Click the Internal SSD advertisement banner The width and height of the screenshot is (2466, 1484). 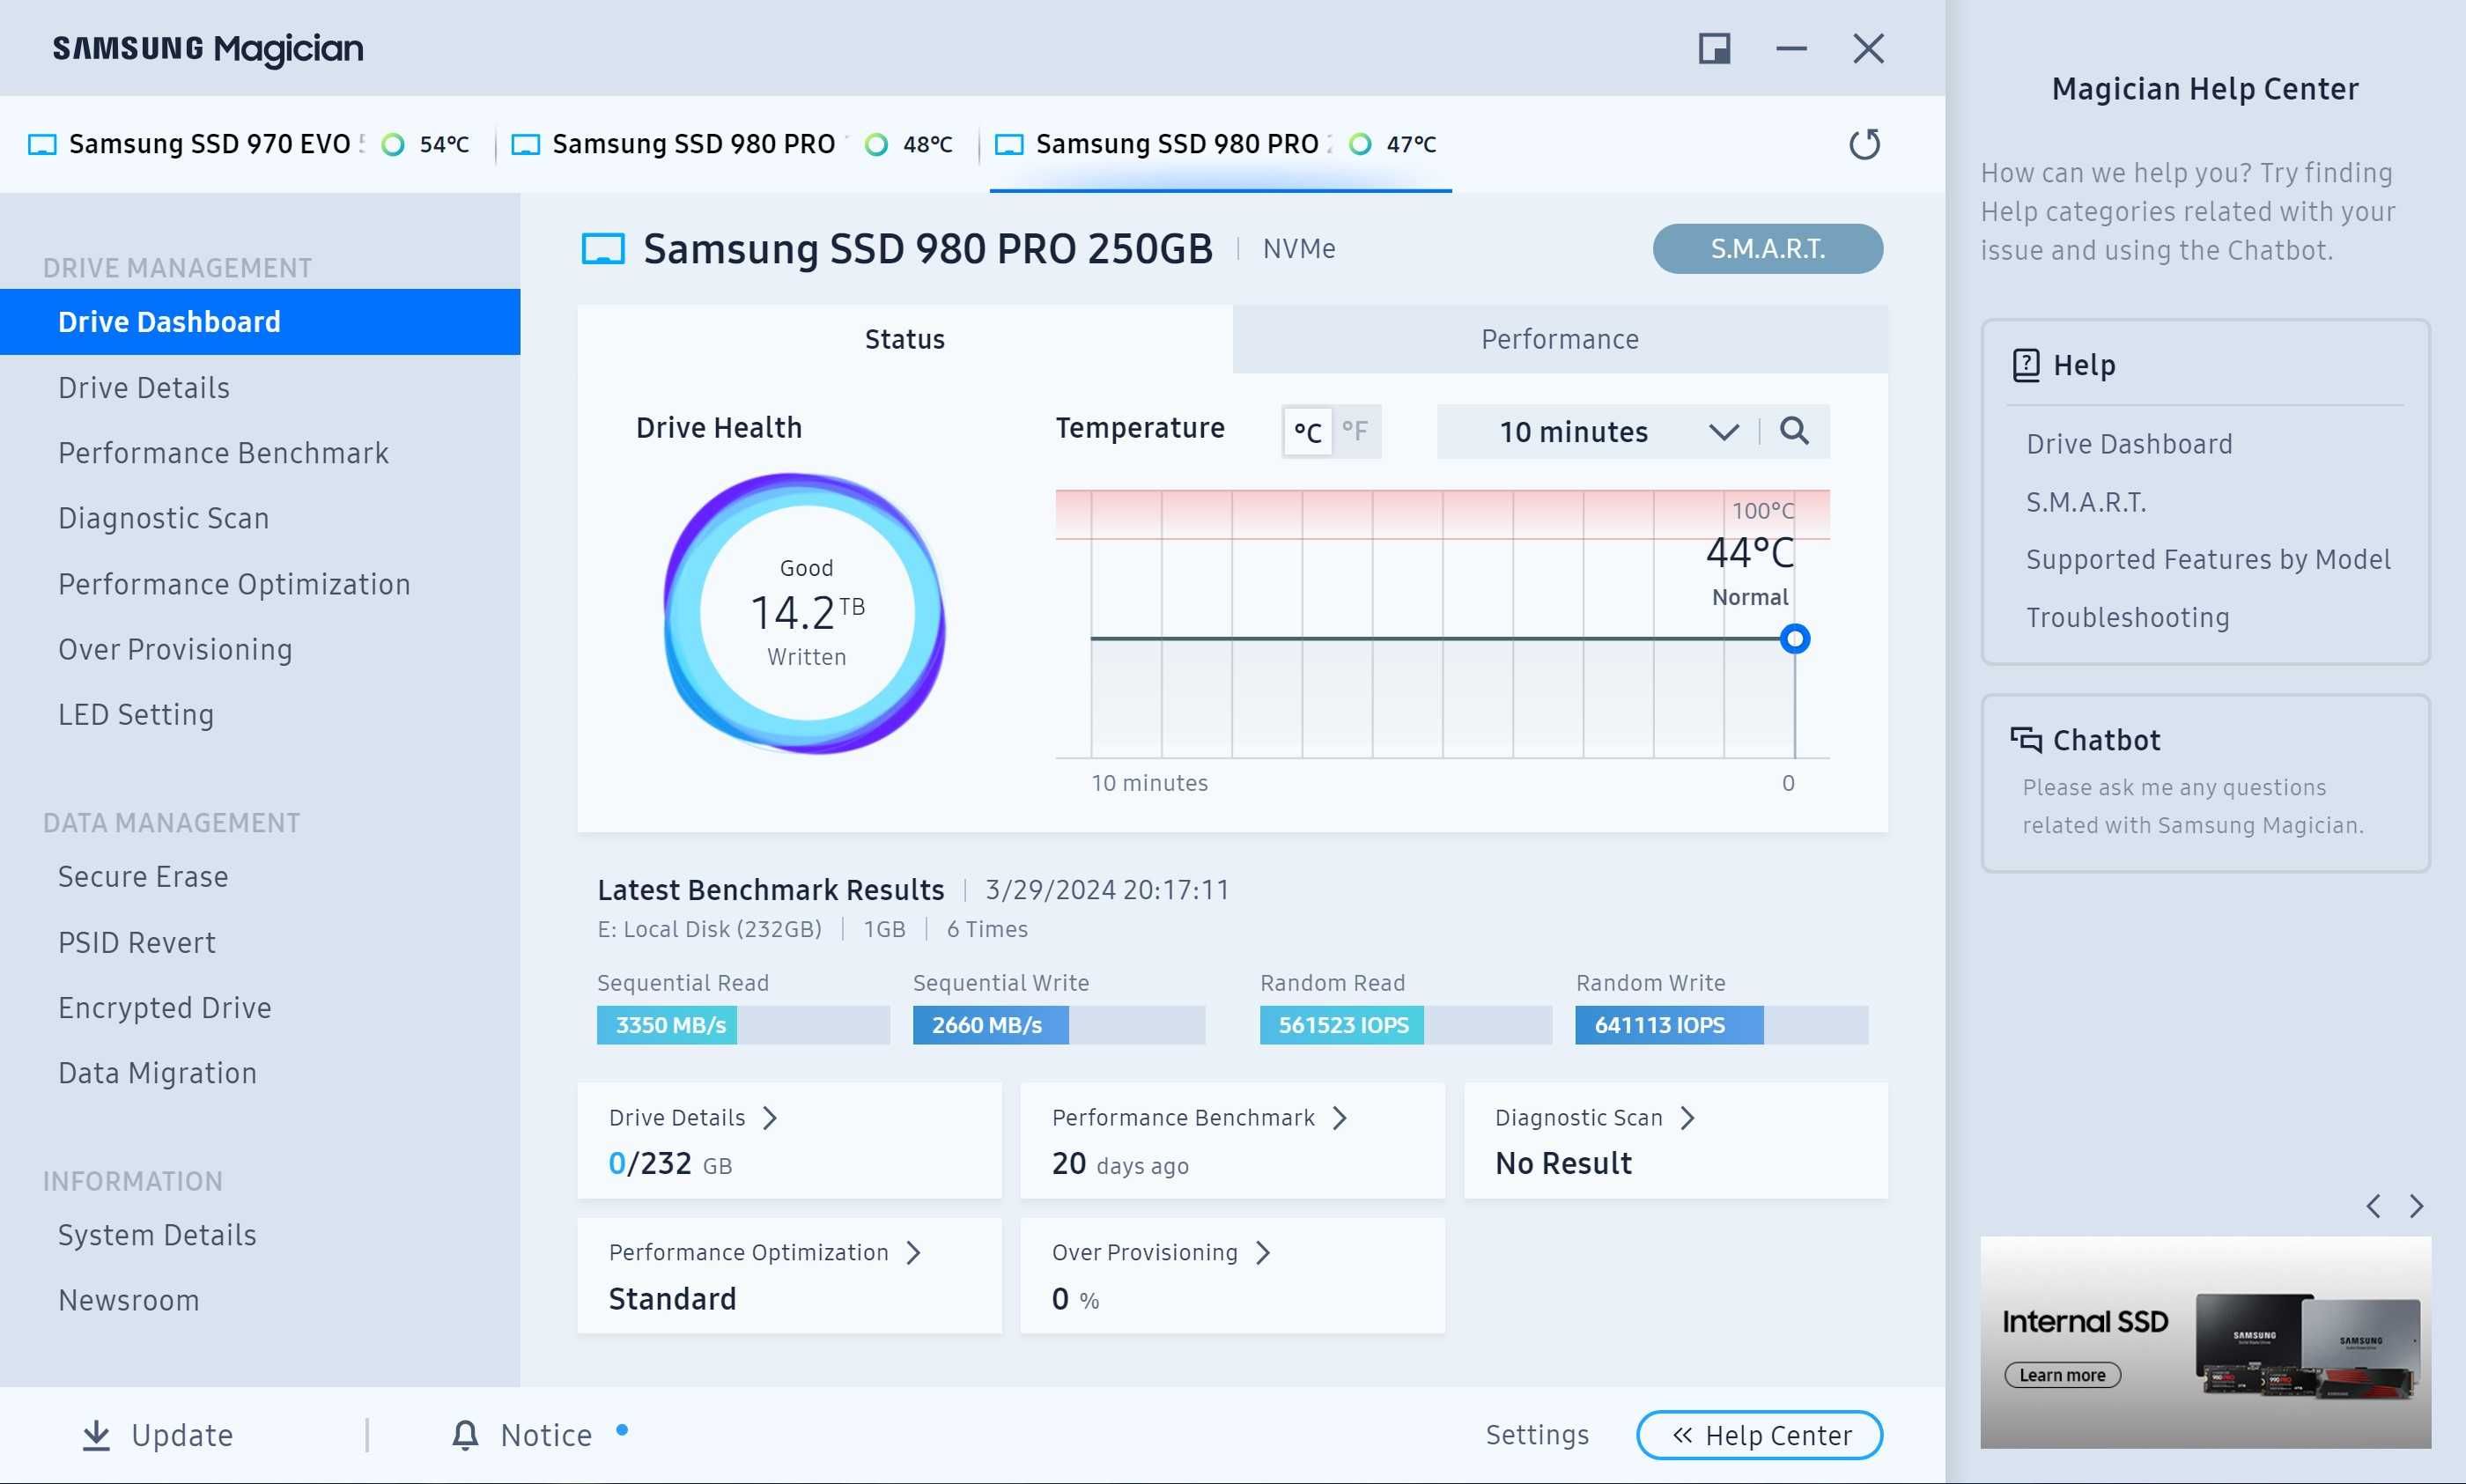pyautogui.click(x=2205, y=1342)
